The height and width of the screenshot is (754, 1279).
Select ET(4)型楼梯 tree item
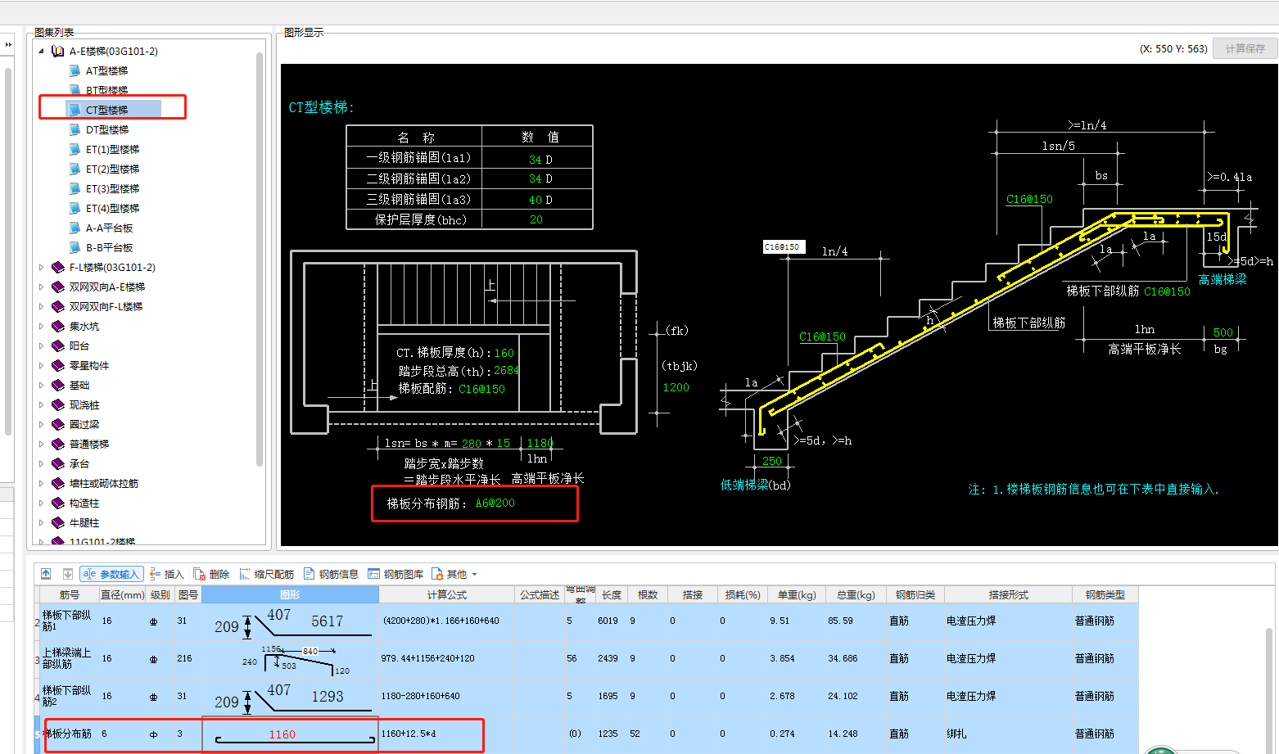pyautogui.click(x=112, y=208)
